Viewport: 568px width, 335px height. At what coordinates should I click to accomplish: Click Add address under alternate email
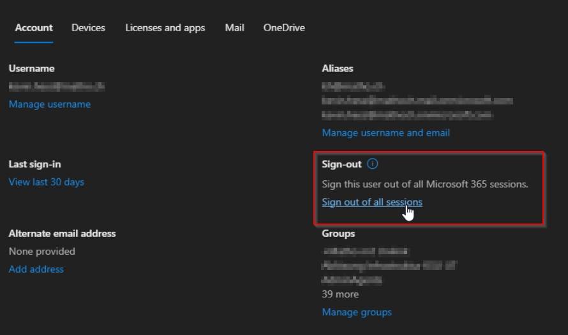pos(36,269)
